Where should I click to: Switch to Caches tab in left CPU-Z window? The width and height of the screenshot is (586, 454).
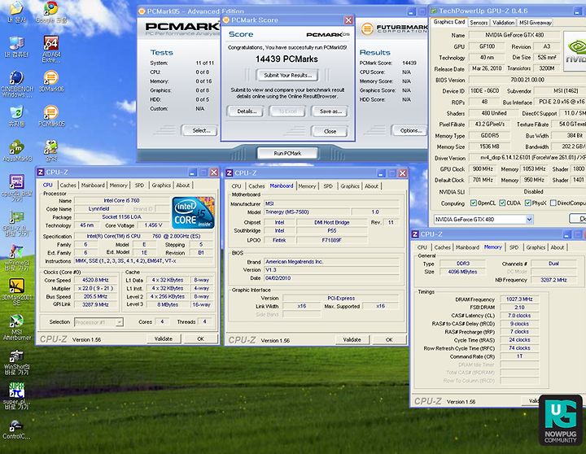point(68,185)
